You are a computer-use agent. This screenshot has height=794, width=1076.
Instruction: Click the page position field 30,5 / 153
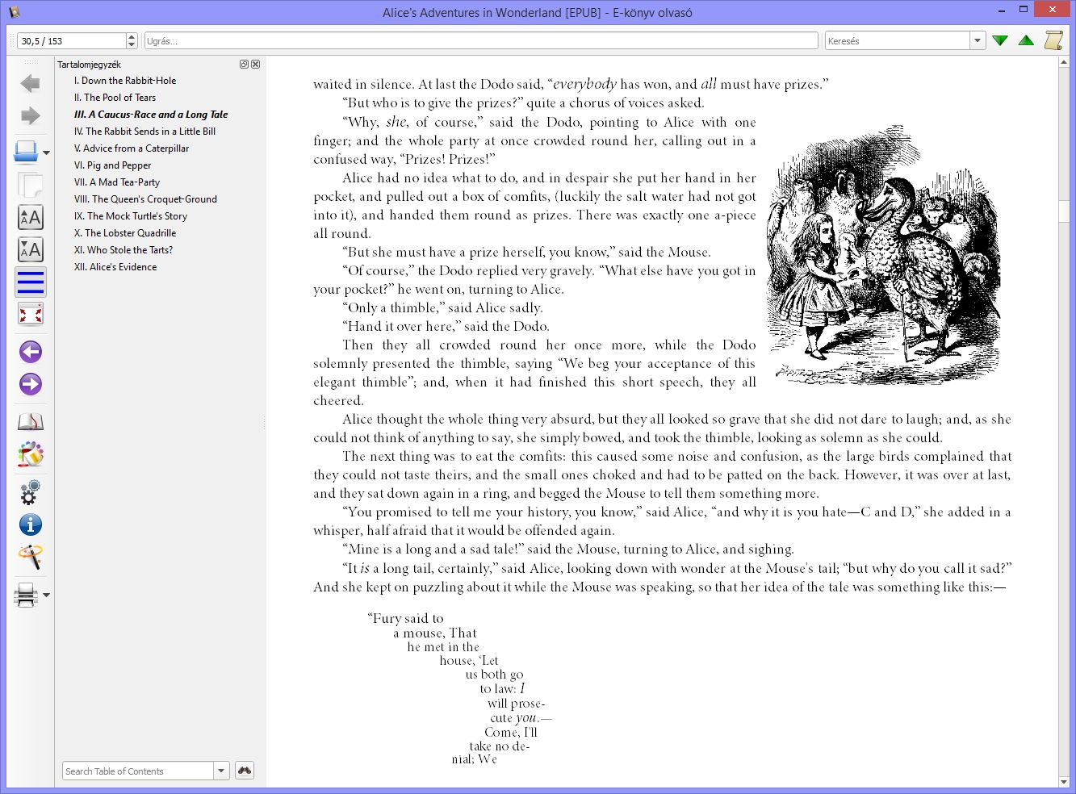pyautogui.click(x=71, y=40)
